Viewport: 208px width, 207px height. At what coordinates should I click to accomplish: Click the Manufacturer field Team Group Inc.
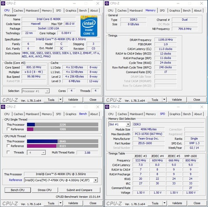pos(149,139)
